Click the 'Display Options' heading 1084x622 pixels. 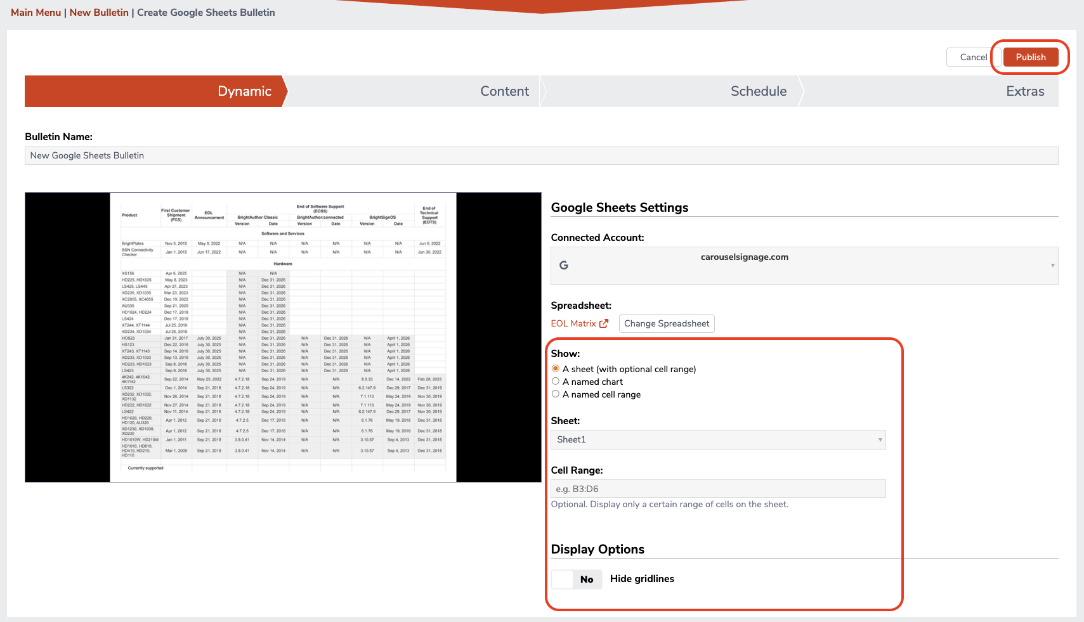[x=598, y=549]
